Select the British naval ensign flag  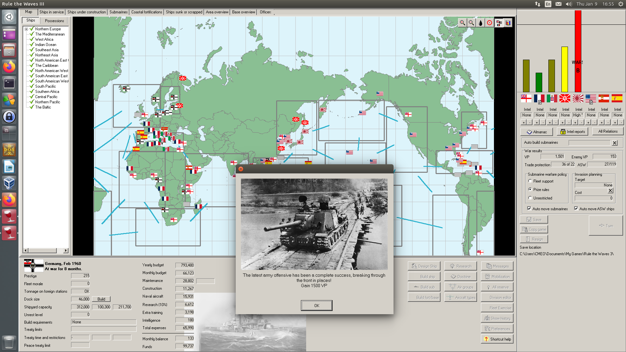[526, 98]
